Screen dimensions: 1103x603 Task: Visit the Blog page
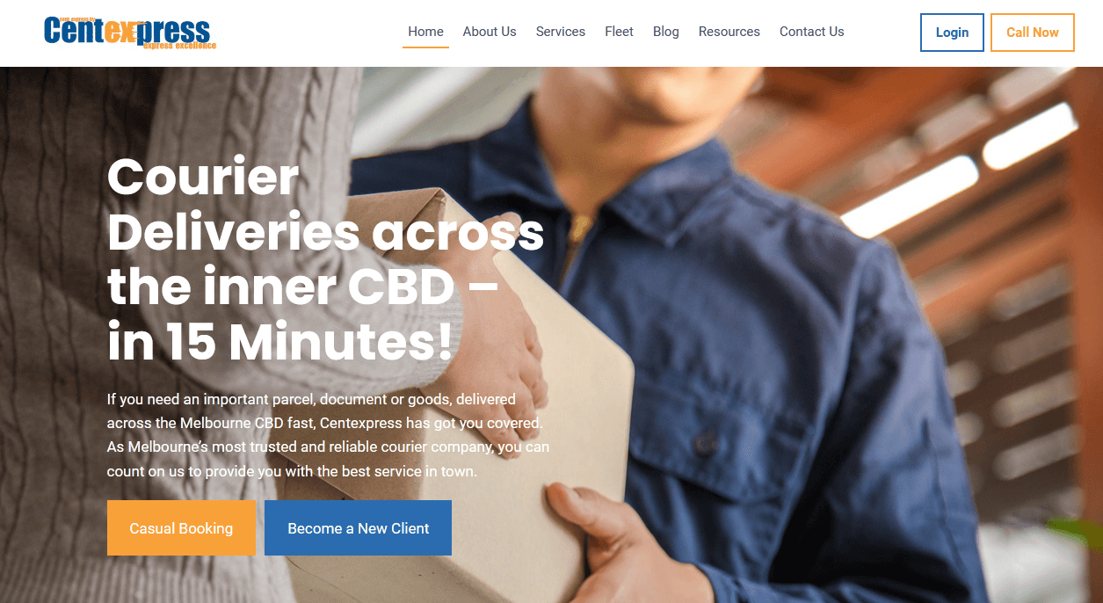(x=666, y=32)
